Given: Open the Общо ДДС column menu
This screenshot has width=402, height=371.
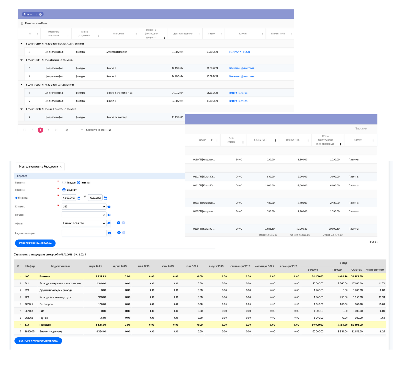Looking at the screenshot, I should point(275,141).
